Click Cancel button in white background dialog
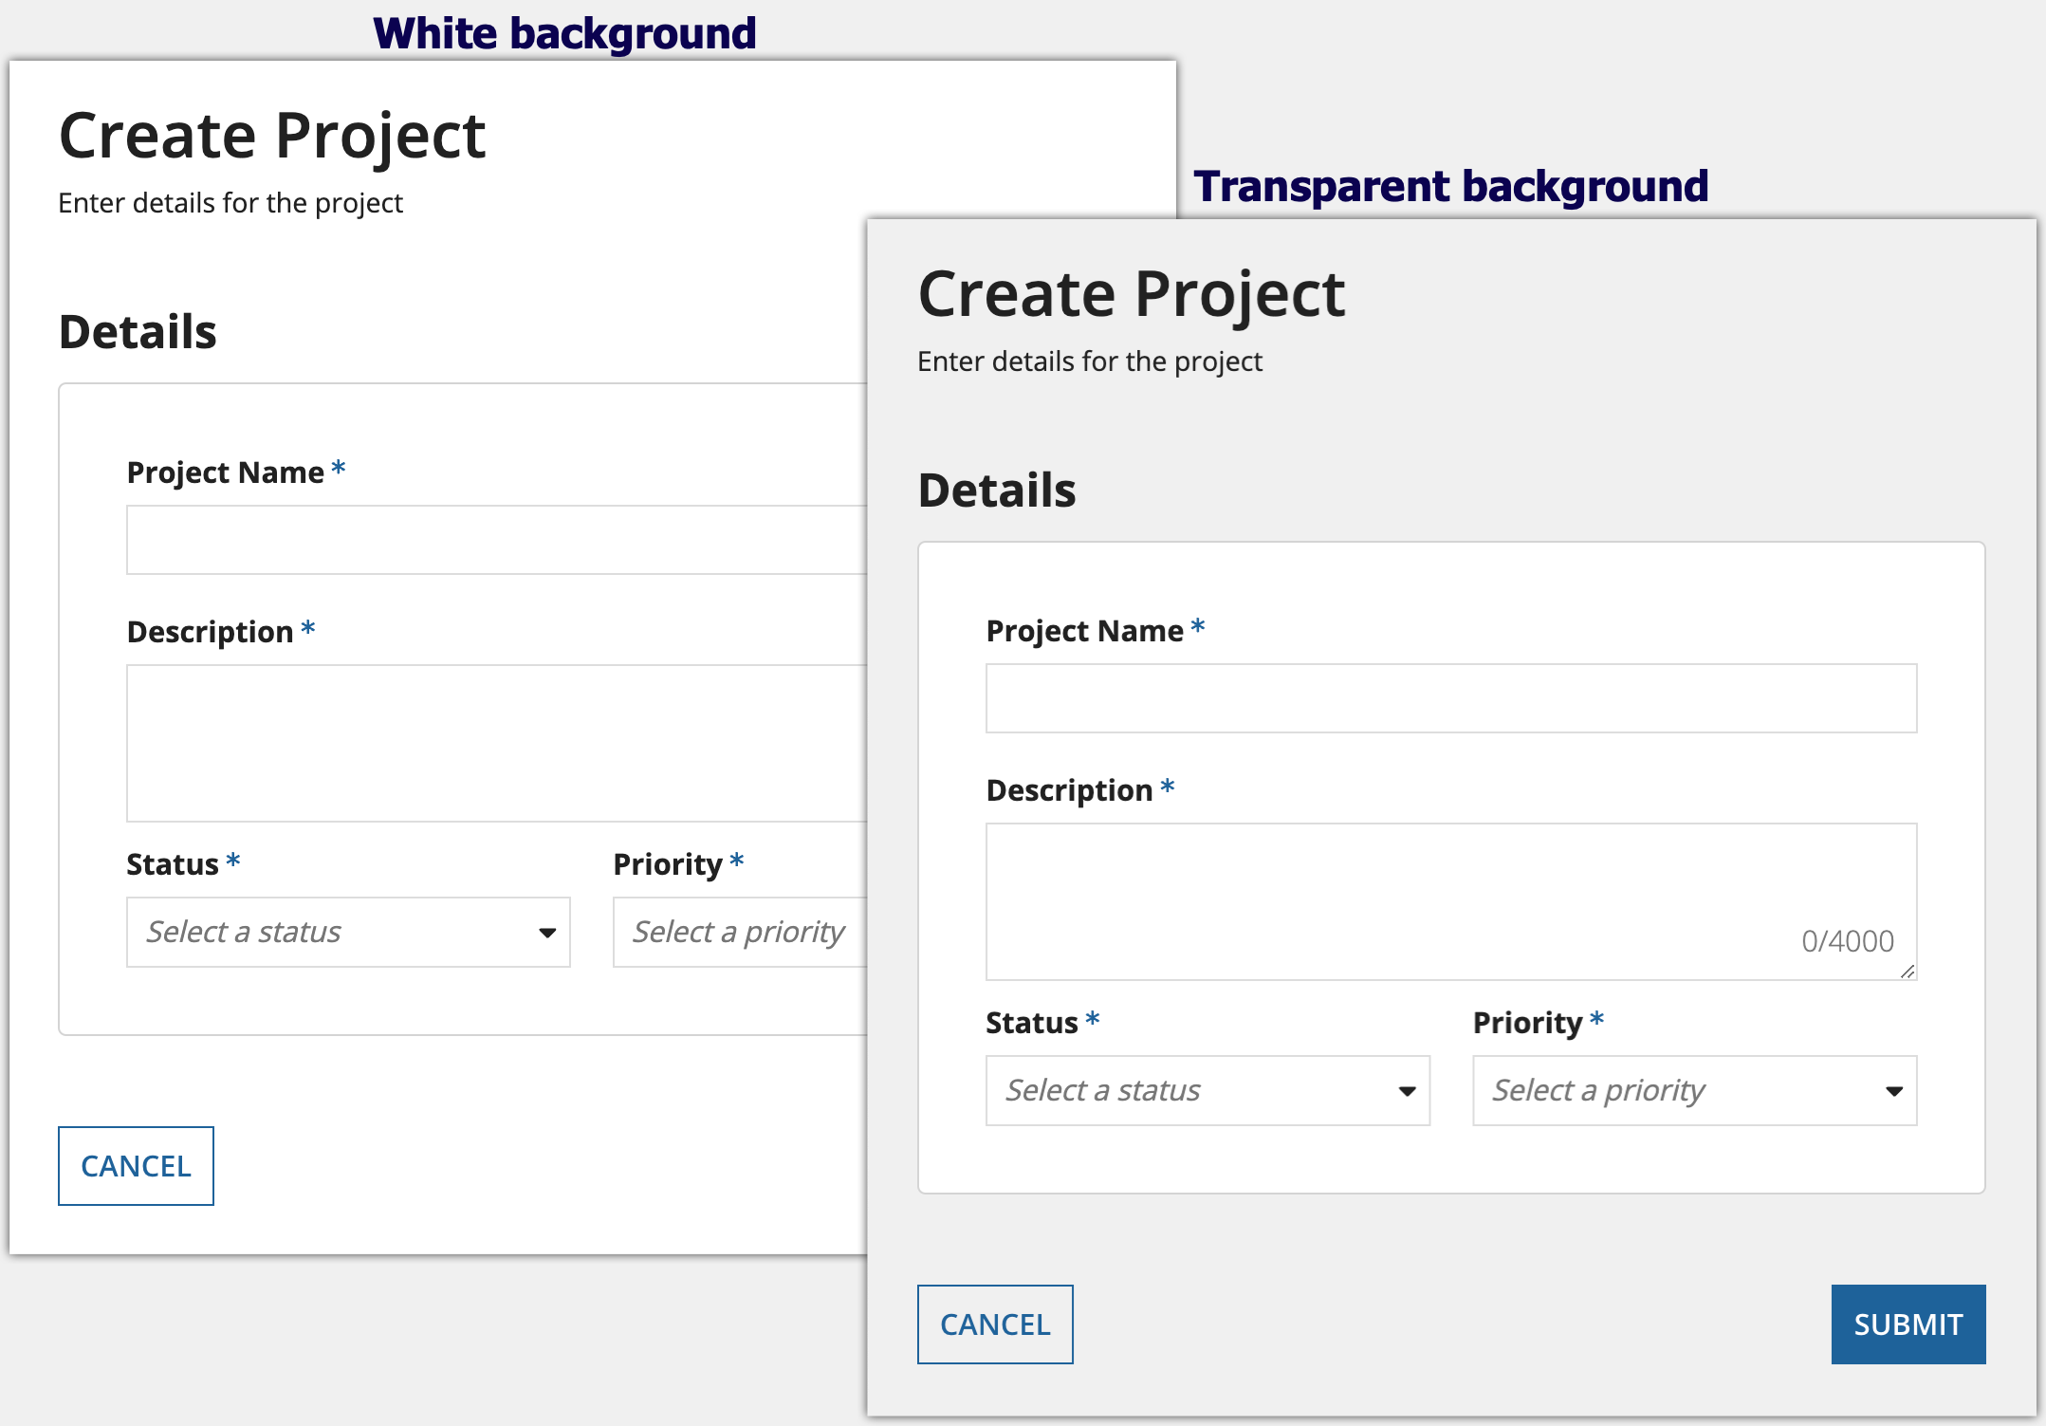Image resolution: width=2046 pixels, height=1426 pixels. (136, 1166)
